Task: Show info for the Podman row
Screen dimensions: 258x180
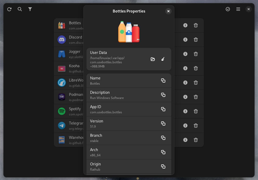Action: point(185,97)
